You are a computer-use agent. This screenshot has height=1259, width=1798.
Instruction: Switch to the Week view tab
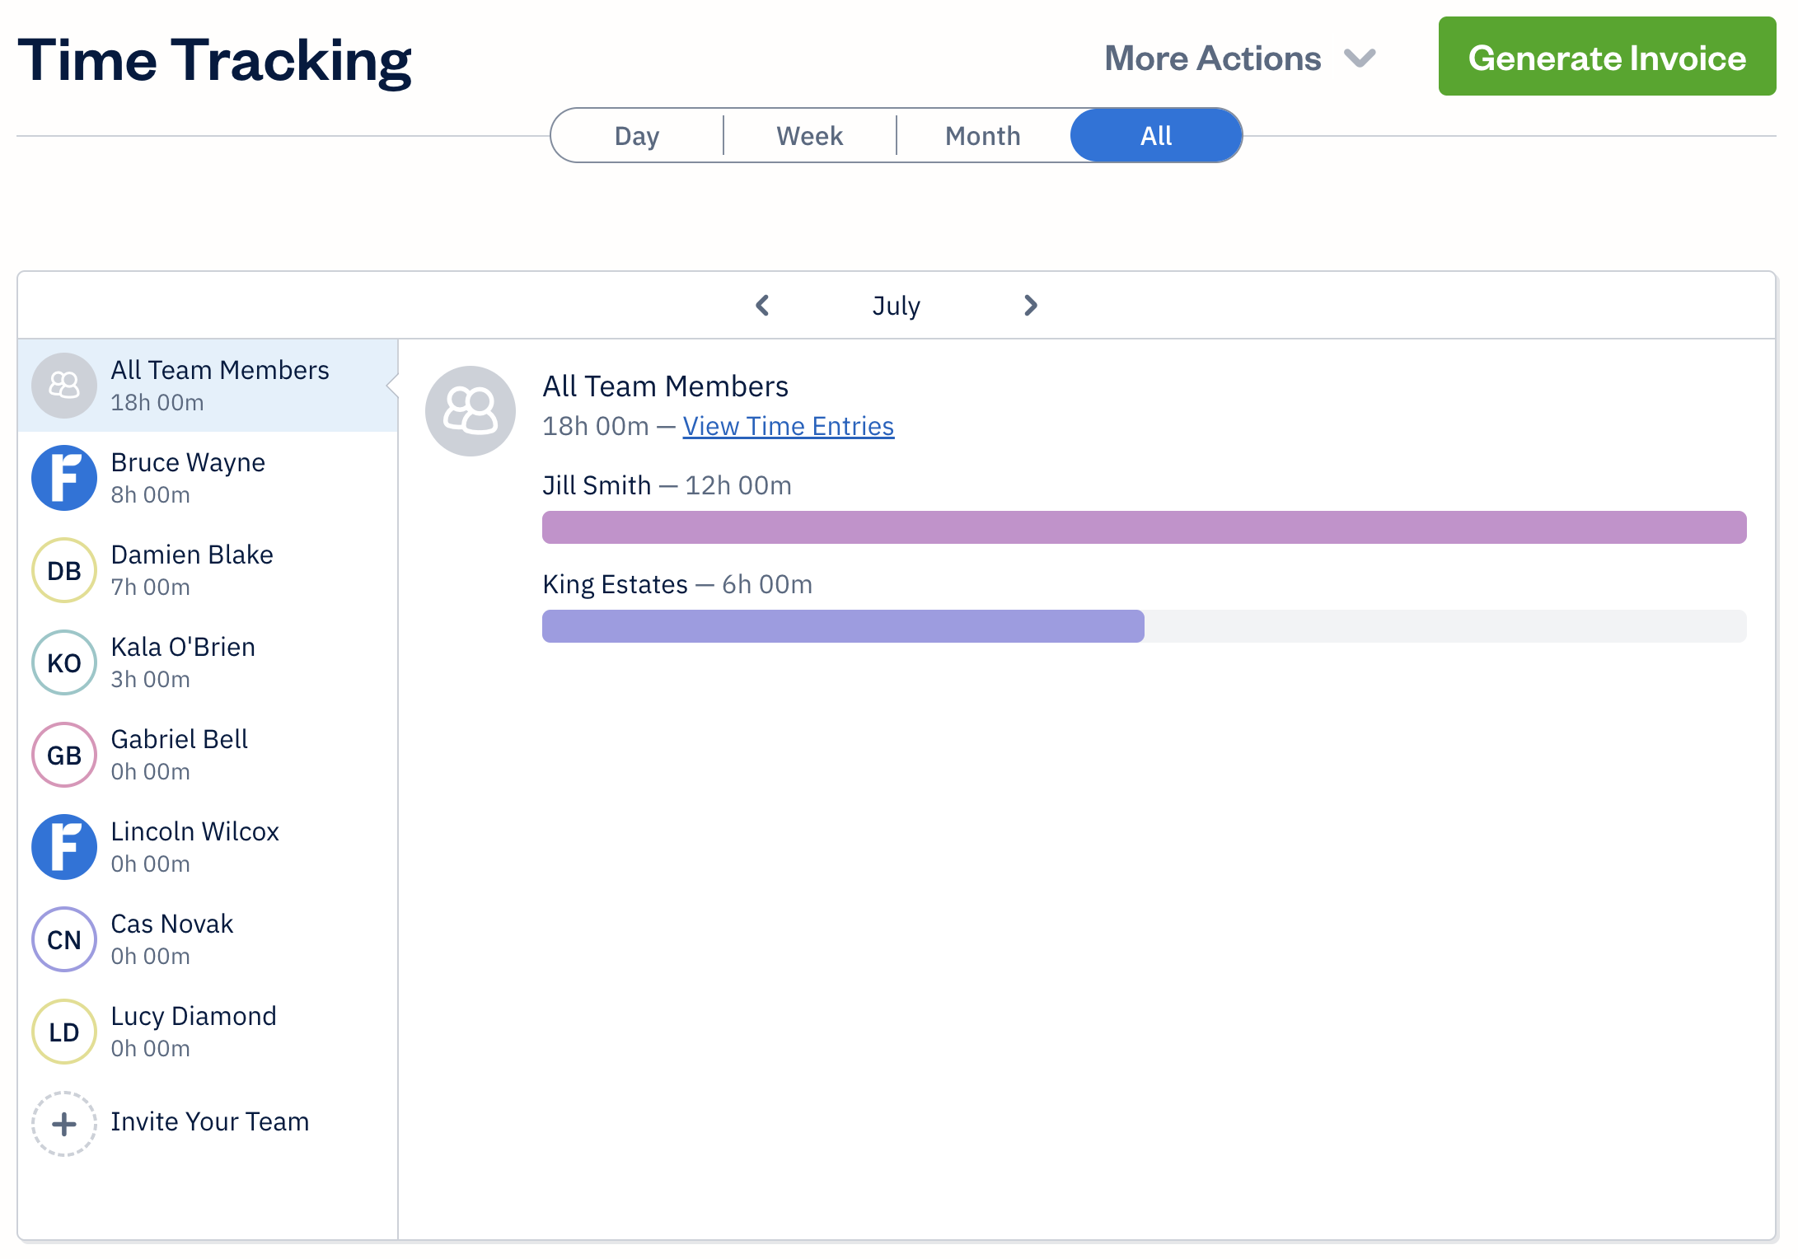pos(810,135)
